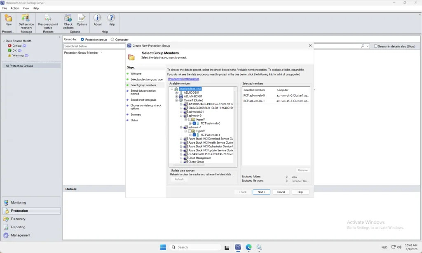
Task: Open Recovery point status report
Action: [48, 18]
